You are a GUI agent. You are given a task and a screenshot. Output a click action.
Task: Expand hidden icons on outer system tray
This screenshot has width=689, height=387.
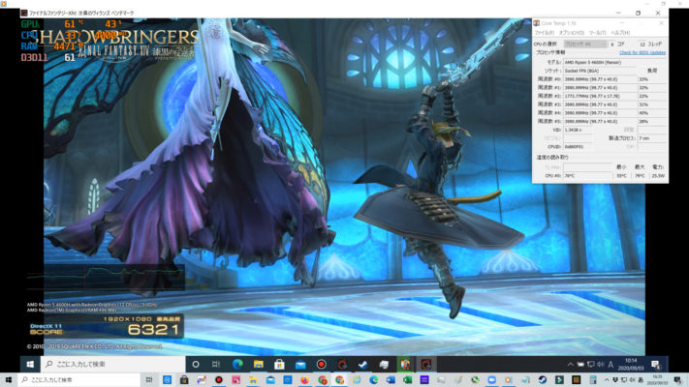tap(607, 380)
